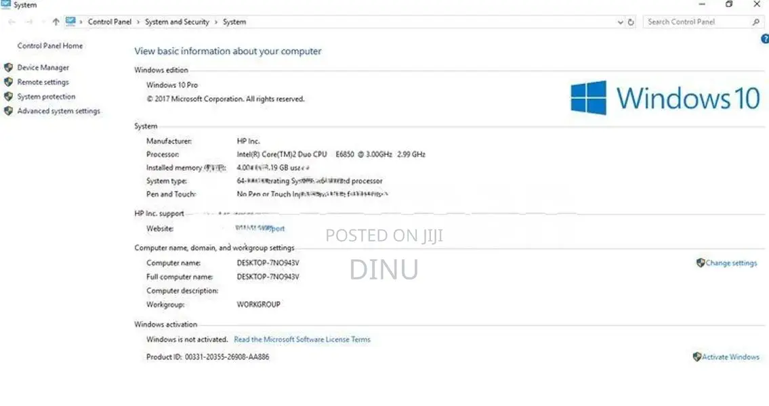The image size is (769, 406).
Task: Click the Windows 10 Pro edition text
Action: click(172, 85)
